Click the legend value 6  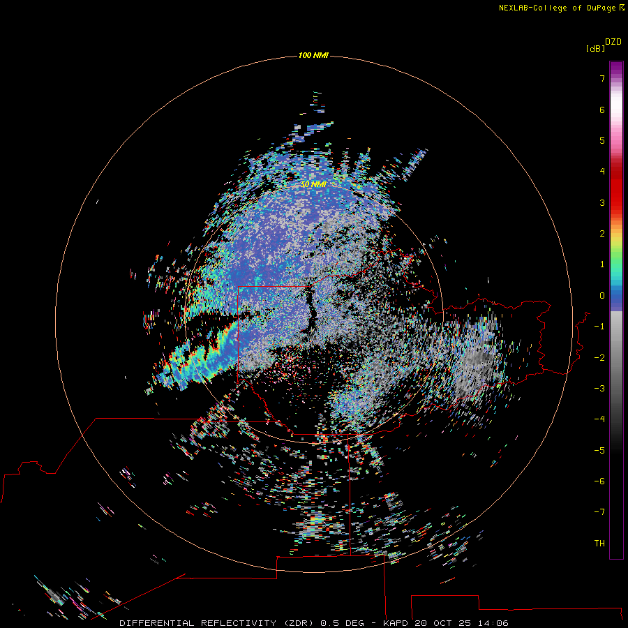602,110
